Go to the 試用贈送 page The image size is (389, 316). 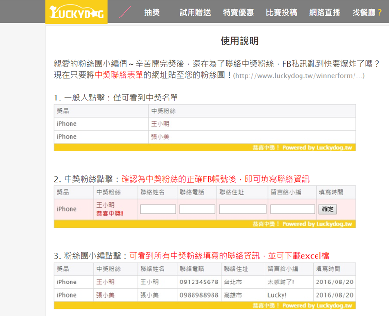click(x=195, y=13)
